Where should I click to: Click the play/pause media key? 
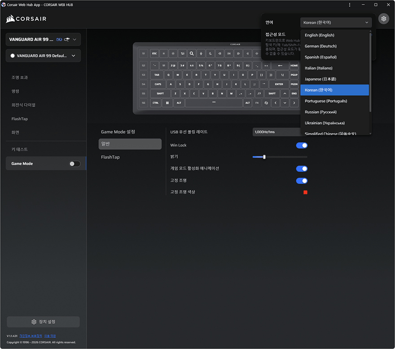click(229, 54)
